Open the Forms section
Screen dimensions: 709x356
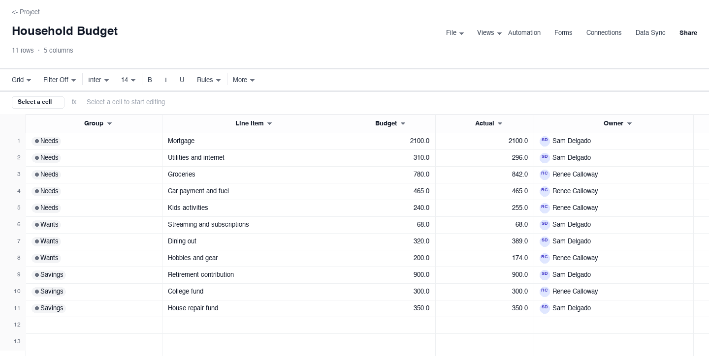coord(563,33)
